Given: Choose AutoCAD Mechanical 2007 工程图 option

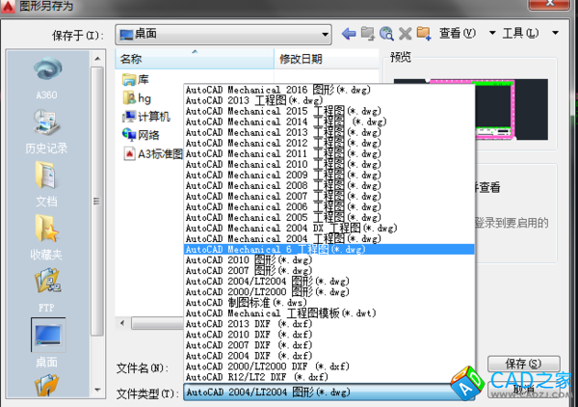Looking at the screenshot, I should [x=328, y=197].
